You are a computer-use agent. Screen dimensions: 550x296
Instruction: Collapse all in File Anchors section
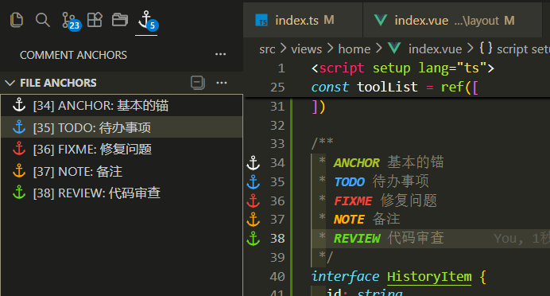197,83
